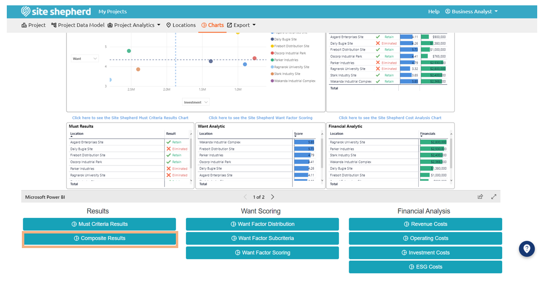Screen dimensions: 544x286
Task: Open Must Criteria Results chart
Action: (99, 224)
